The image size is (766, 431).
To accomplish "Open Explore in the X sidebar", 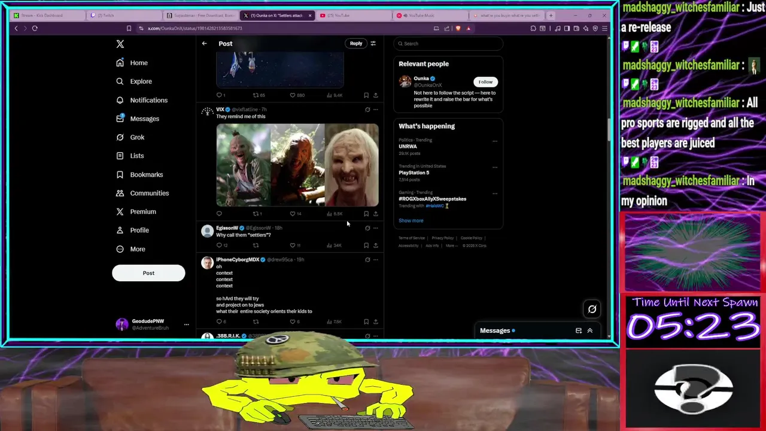I will [x=134, y=81].
